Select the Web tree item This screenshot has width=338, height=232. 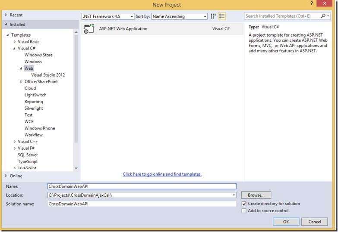[x=28, y=68]
